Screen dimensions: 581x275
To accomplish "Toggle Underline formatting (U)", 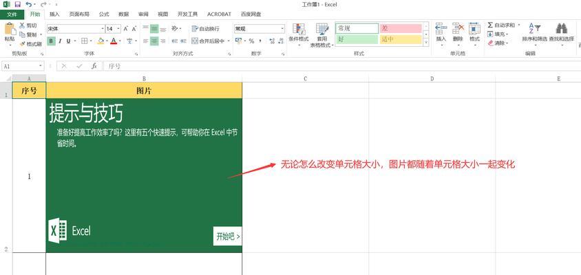I will pyautogui.click(x=68, y=41).
